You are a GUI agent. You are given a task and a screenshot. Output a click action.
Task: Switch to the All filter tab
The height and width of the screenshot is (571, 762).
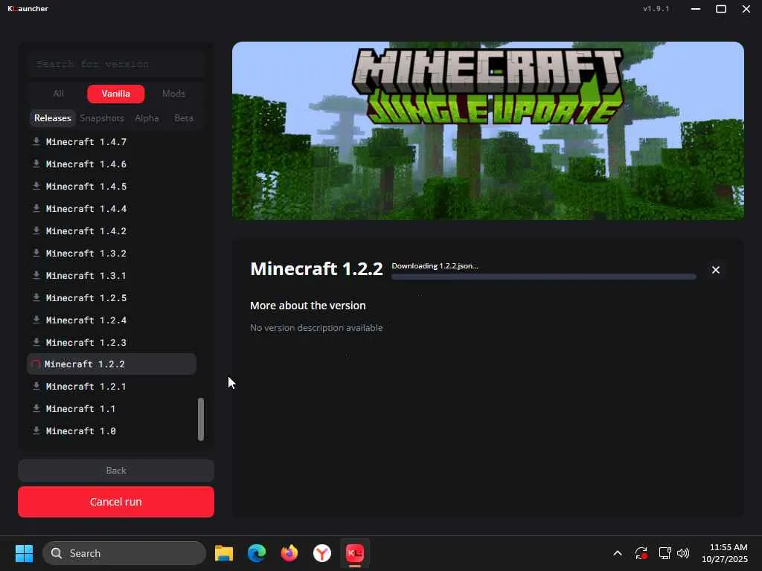point(58,94)
